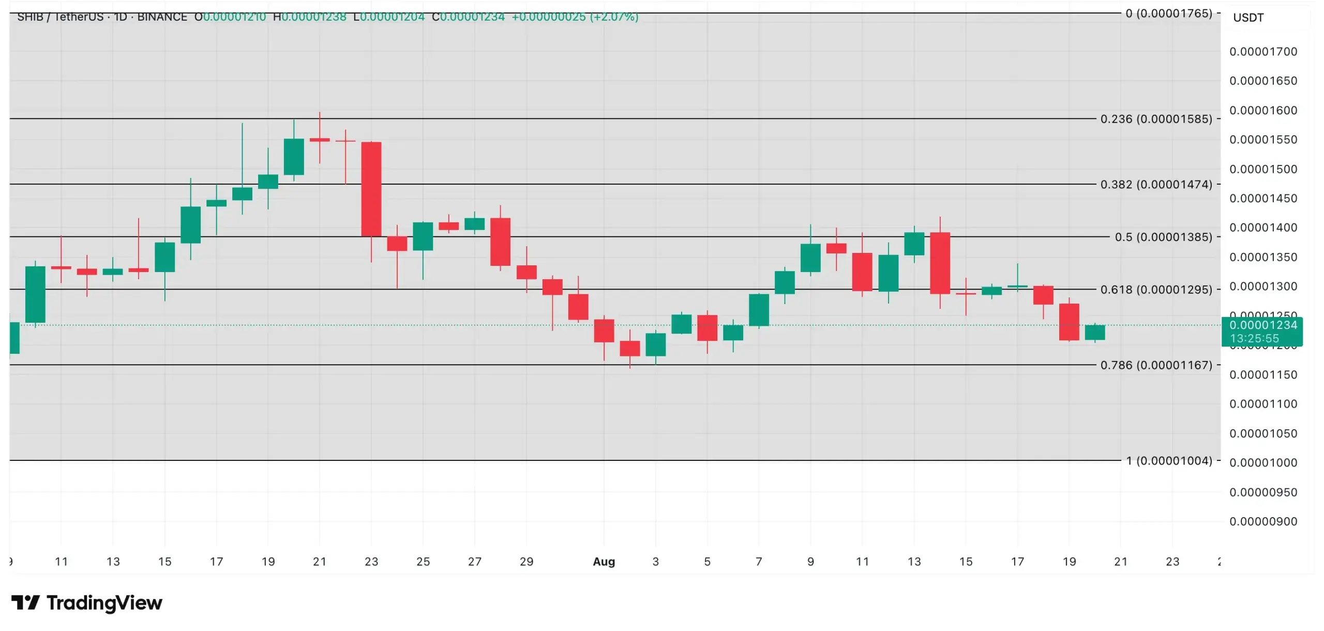Click the 0.00001300 price axis label

pos(1263,287)
